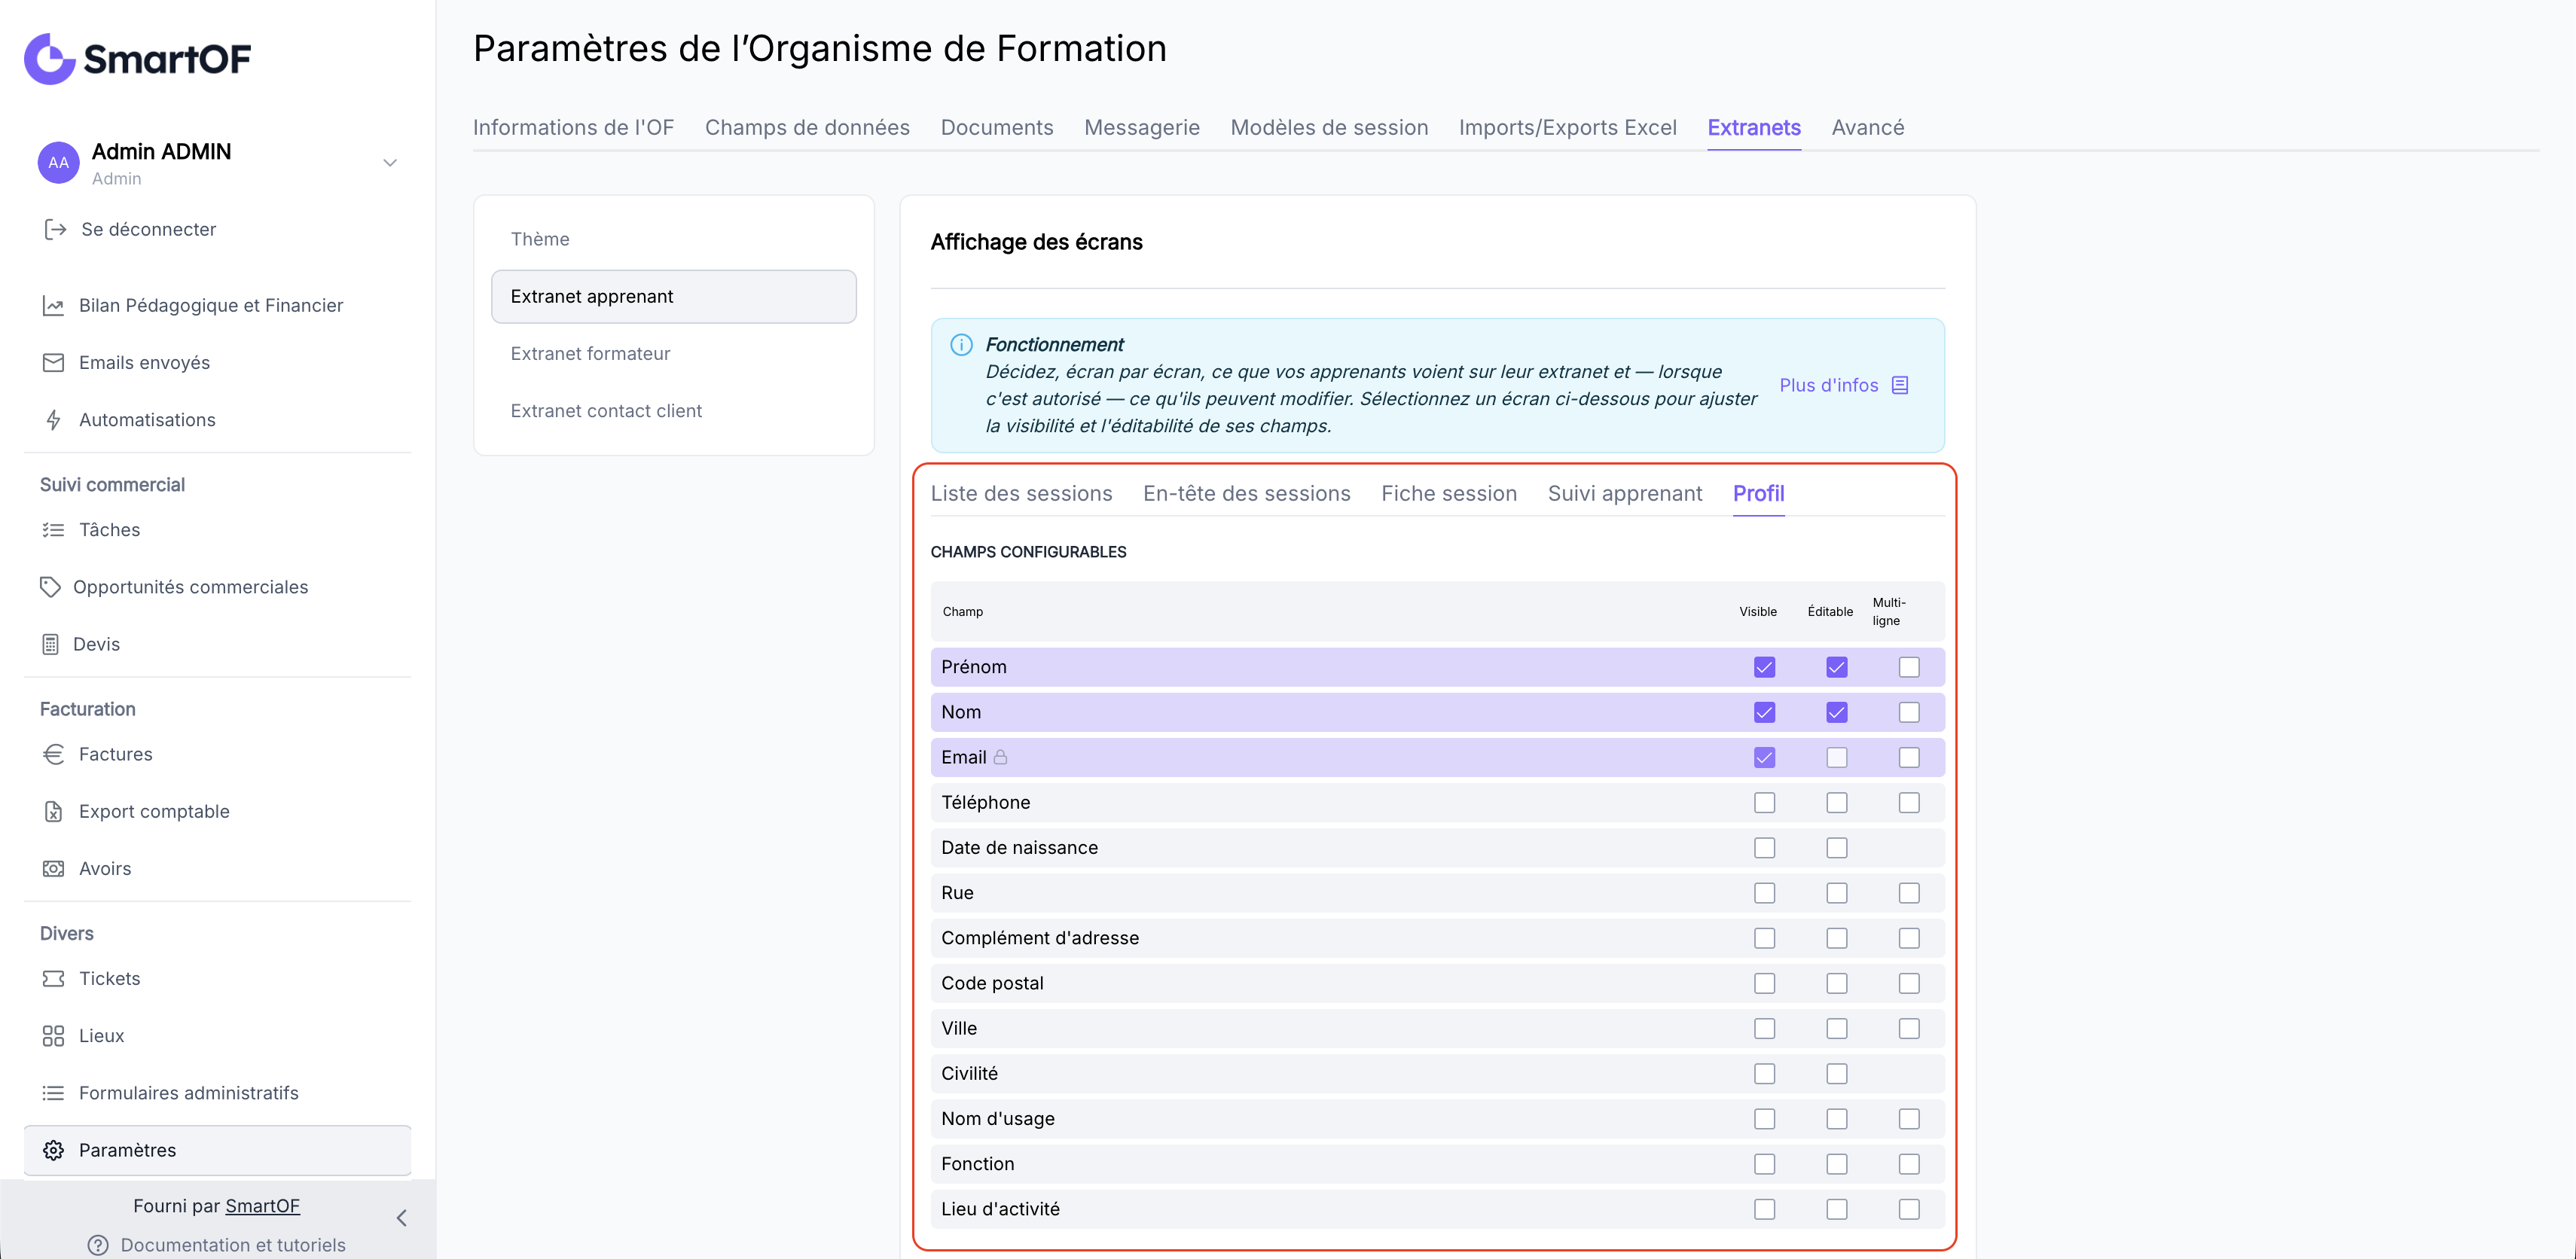Click the Tickets icon
Screen dimensions: 2576x1259
pos(53,978)
